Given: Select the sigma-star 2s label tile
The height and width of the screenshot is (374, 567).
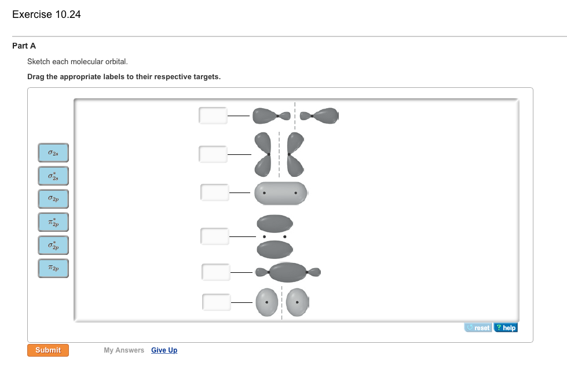Looking at the screenshot, I should [53, 176].
